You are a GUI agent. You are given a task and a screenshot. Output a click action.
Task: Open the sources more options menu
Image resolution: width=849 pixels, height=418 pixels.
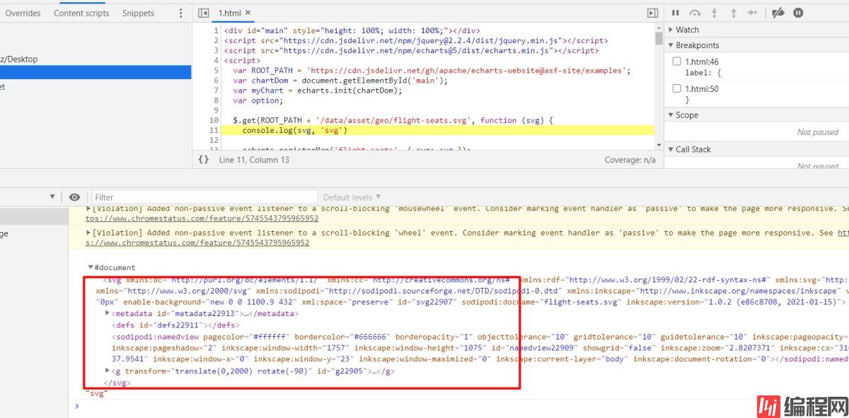pyautogui.click(x=181, y=13)
